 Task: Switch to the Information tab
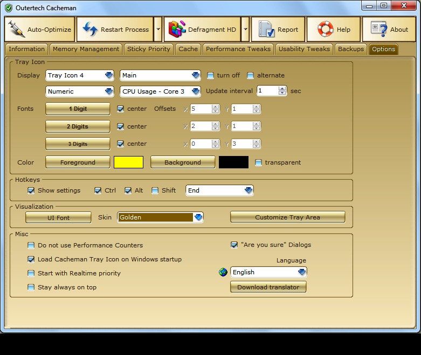click(x=26, y=49)
